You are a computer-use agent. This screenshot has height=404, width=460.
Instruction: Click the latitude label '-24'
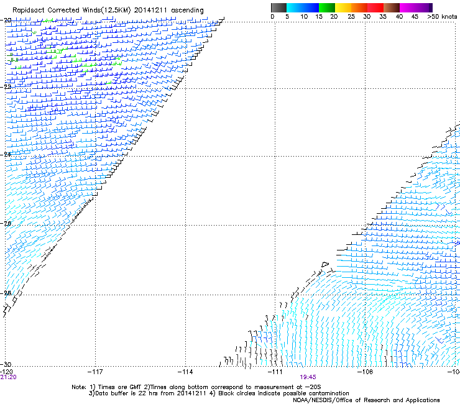6,155
